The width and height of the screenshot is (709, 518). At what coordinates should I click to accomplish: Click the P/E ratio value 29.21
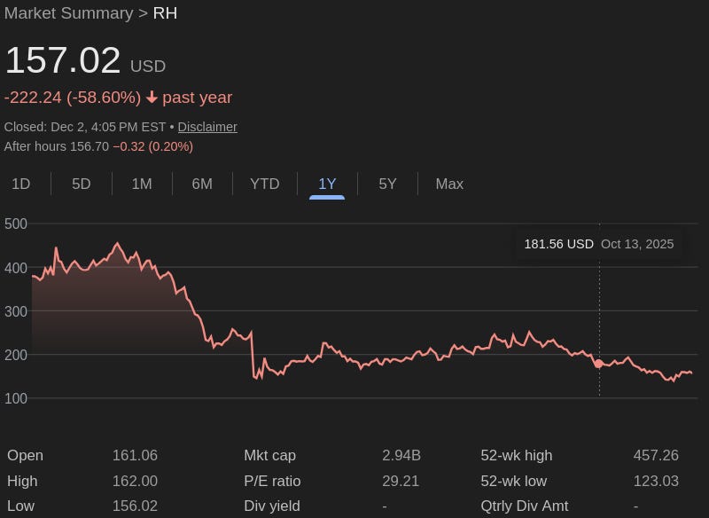click(x=401, y=481)
